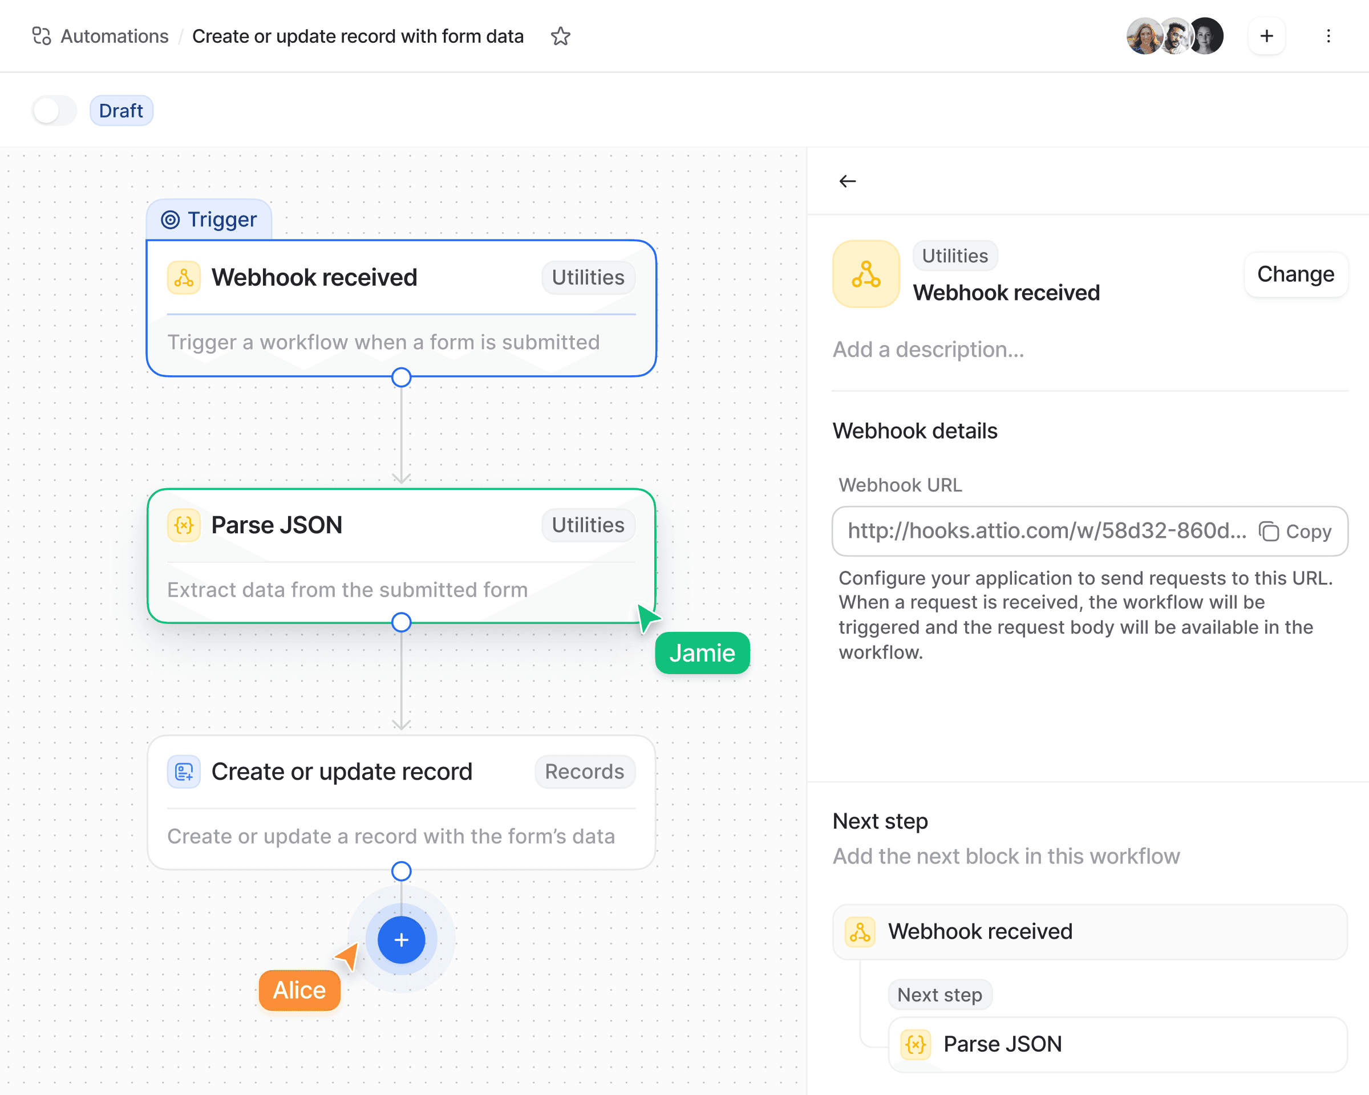This screenshot has width=1369, height=1095.
Task: Open the Automations page via breadcrumb
Action: point(114,36)
